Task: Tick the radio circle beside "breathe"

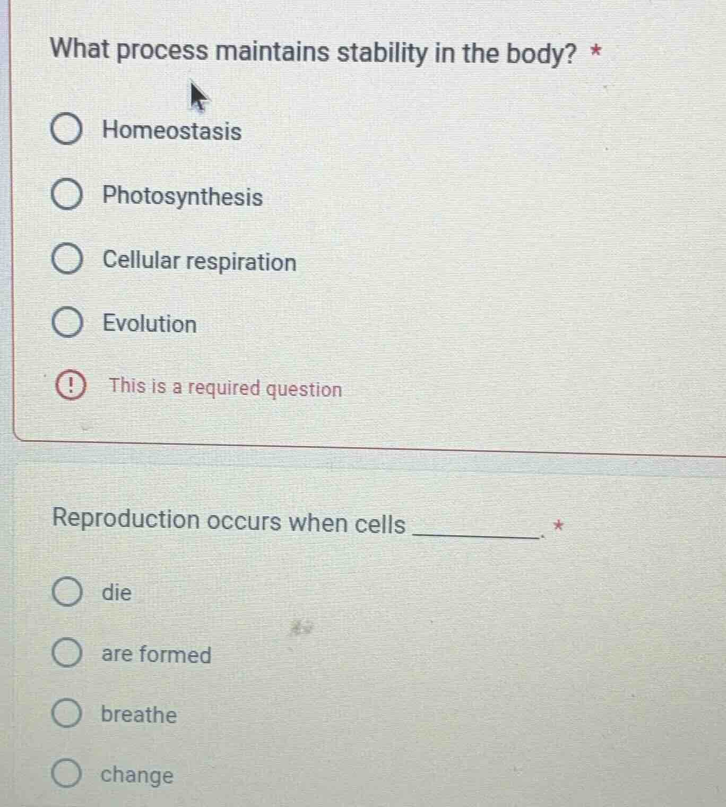Action: (x=67, y=714)
